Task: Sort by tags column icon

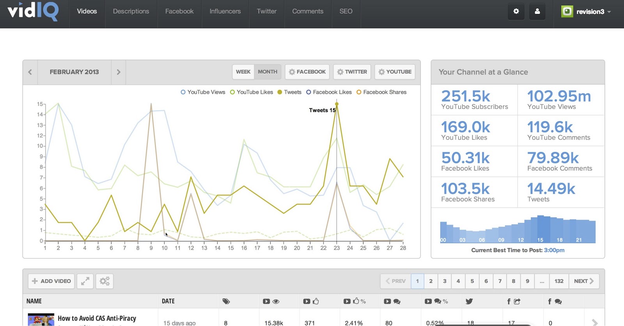Action: point(226,301)
